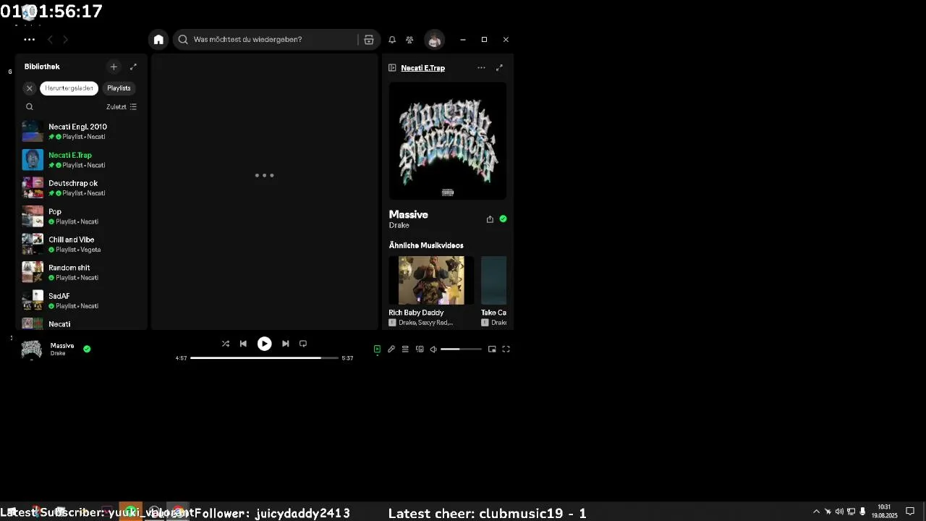This screenshot has height=521, width=926.
Task: Navigate forward with the right arrow
Action: [66, 40]
